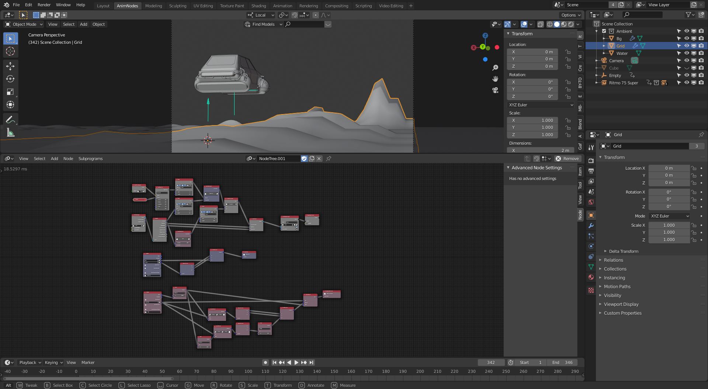The width and height of the screenshot is (708, 389).
Task: Toggle visibility eye for Water object
Action: pyautogui.click(x=687, y=53)
